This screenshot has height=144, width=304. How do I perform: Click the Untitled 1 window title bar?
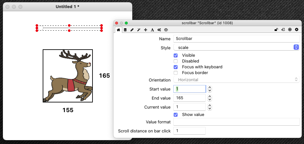click(x=68, y=7)
